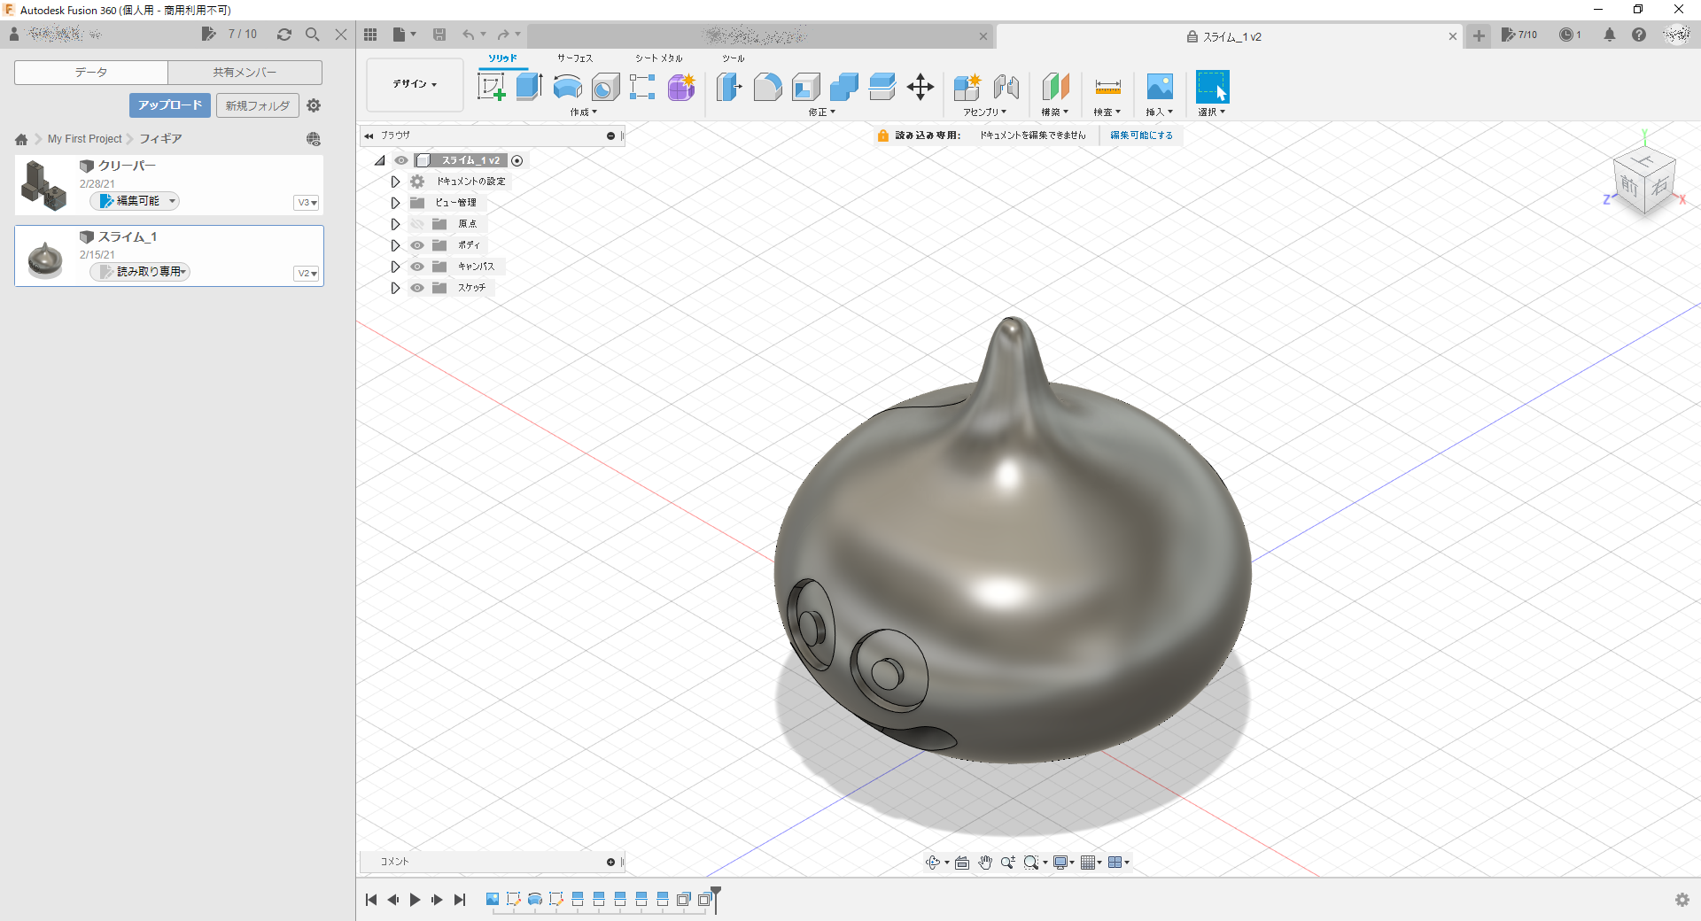Viewport: 1701px width, 921px height.
Task: Open the データ tab
Action: 91,73
